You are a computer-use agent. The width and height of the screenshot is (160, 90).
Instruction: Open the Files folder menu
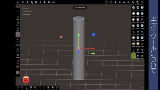click(x=23, y=2)
